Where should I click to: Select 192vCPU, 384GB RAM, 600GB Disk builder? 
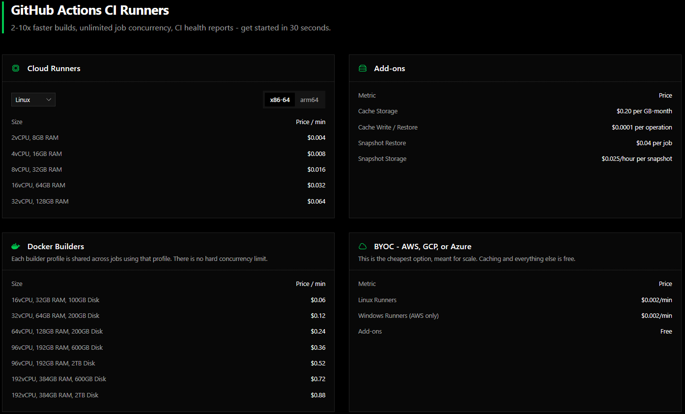pyautogui.click(x=168, y=379)
